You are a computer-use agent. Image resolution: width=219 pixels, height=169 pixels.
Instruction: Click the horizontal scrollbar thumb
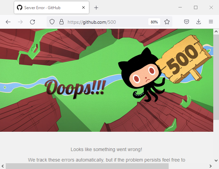click(x=87, y=166)
